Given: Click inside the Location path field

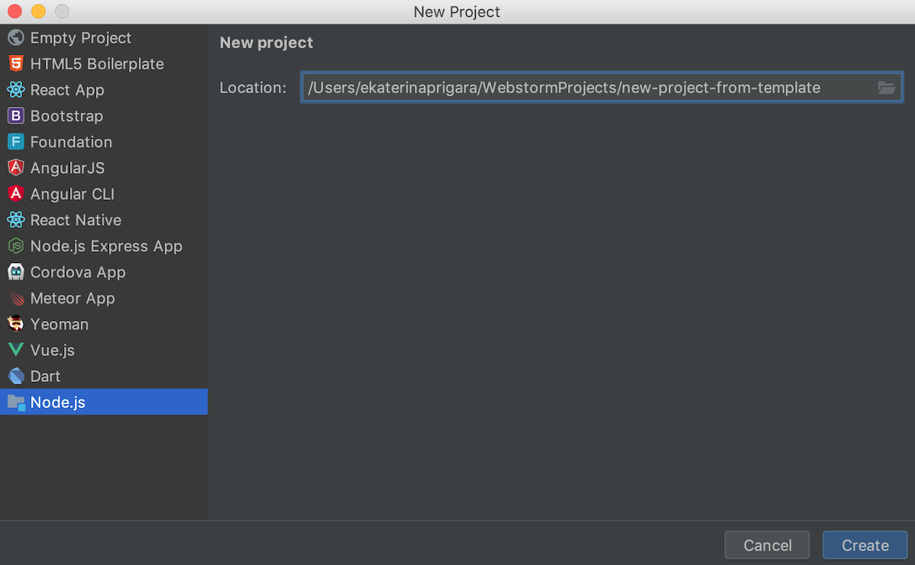Looking at the screenshot, I should (534, 88).
